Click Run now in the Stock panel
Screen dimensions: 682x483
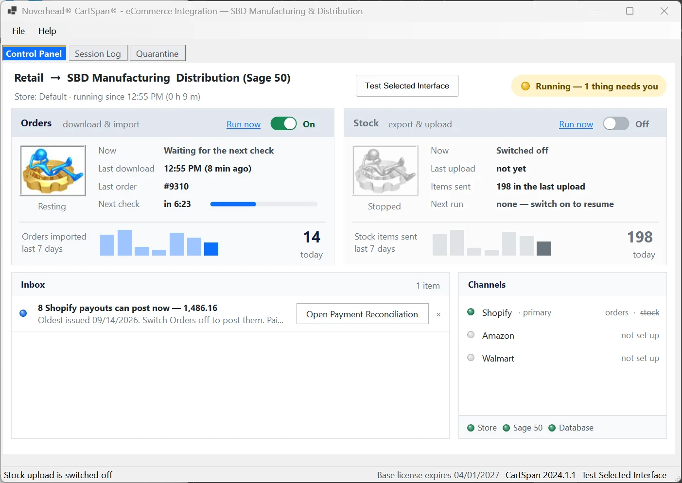576,124
